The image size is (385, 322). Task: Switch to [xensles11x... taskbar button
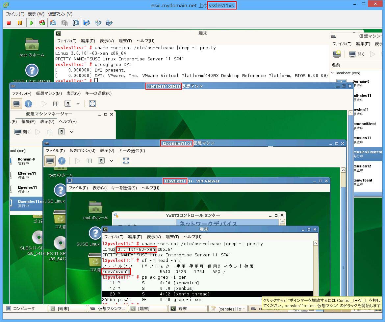[x=228, y=309]
